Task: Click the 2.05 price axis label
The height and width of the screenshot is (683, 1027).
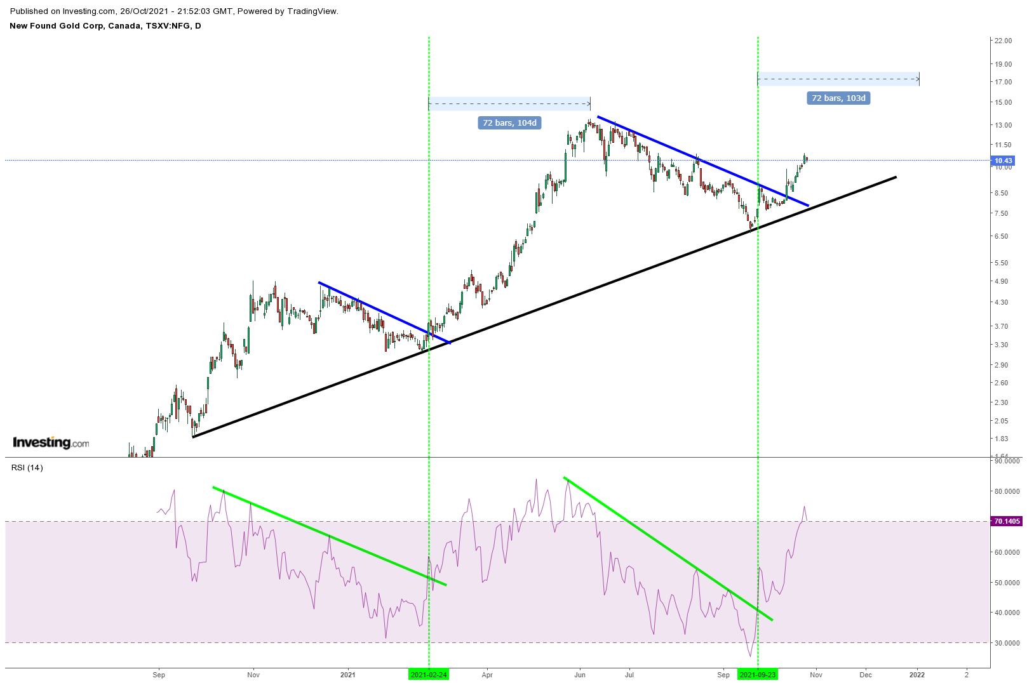Action: pyautogui.click(x=1002, y=421)
